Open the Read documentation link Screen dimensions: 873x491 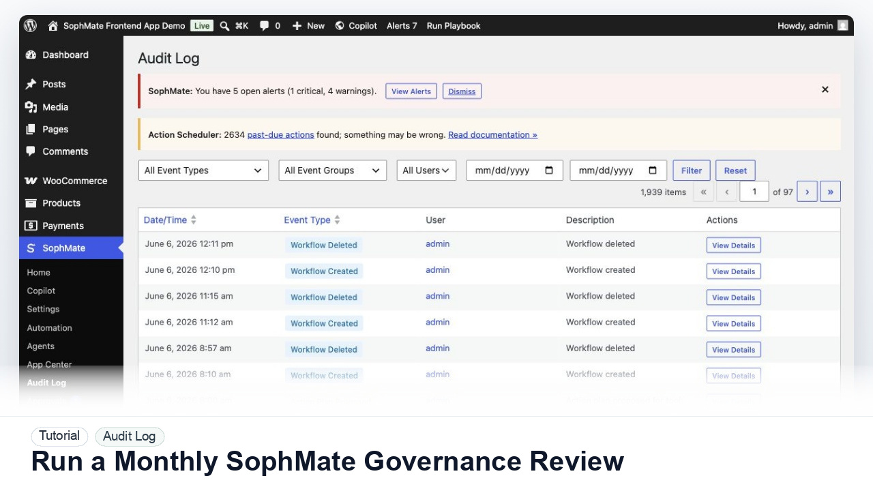coord(492,135)
